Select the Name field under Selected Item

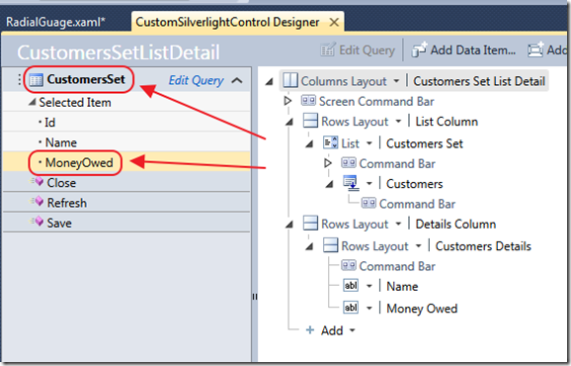coord(61,142)
